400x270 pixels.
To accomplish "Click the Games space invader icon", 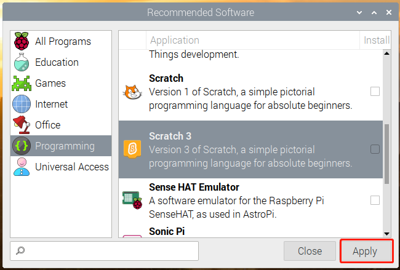I will [22, 84].
